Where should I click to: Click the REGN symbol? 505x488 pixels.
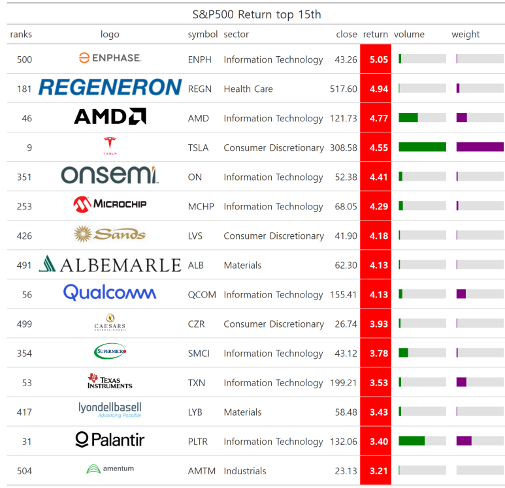[x=200, y=89]
